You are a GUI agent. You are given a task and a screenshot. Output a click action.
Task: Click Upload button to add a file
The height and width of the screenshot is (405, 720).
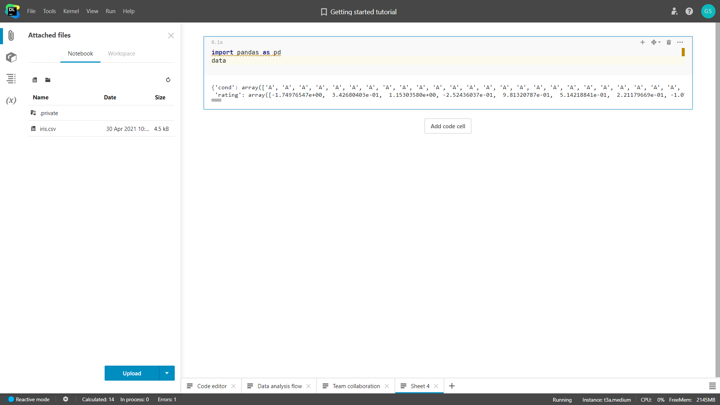[x=132, y=373]
